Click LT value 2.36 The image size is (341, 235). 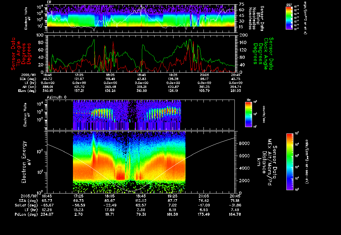coord(141,210)
